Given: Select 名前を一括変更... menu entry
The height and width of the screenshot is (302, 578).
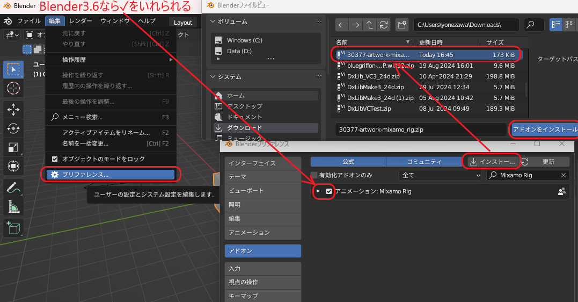Looking at the screenshot, I should (111, 143).
